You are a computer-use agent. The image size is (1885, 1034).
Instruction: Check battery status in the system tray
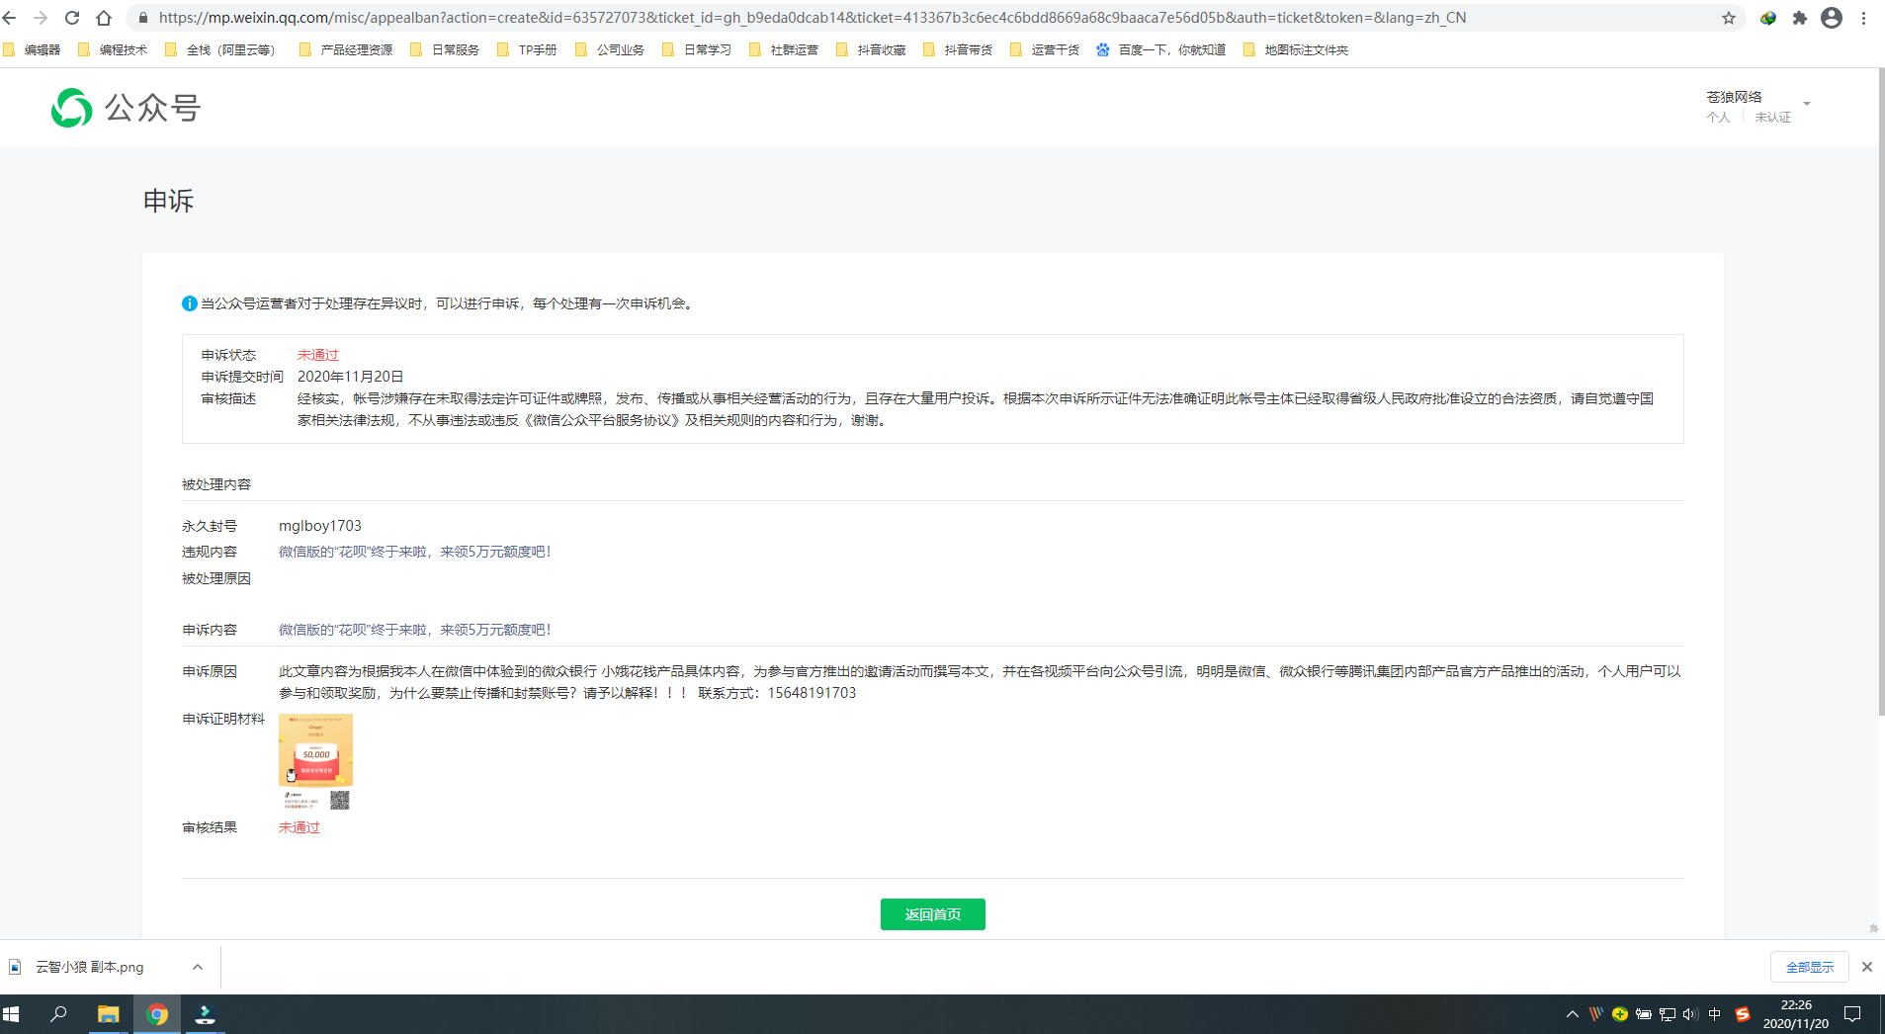[1644, 1014]
